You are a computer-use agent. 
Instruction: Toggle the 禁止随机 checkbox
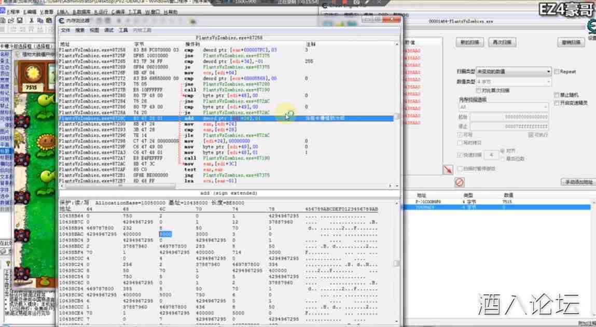click(557, 95)
